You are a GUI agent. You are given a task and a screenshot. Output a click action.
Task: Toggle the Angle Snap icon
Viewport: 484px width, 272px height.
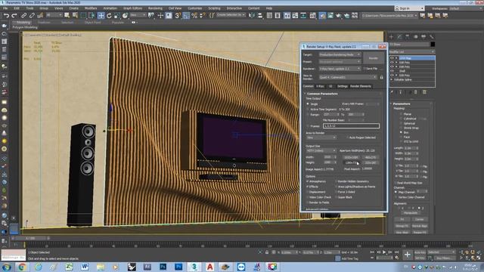(x=186, y=15)
